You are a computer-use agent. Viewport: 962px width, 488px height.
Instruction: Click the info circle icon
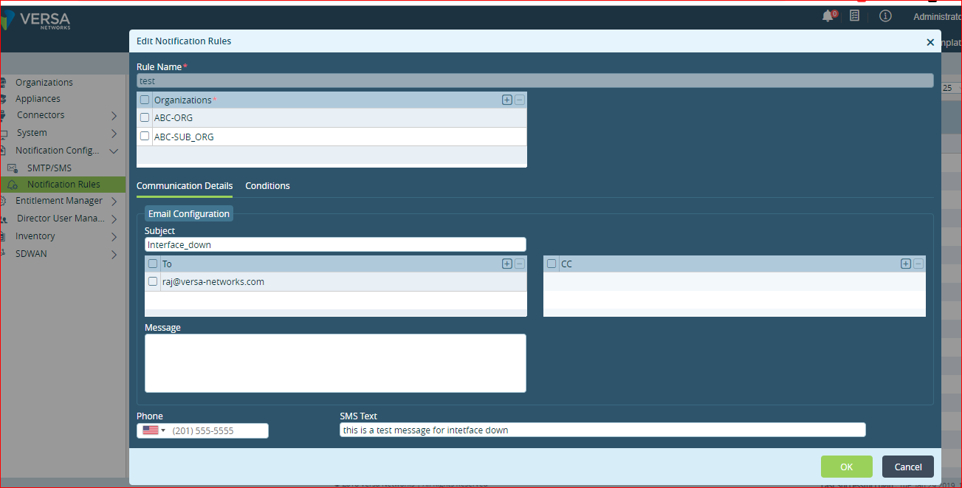(885, 16)
